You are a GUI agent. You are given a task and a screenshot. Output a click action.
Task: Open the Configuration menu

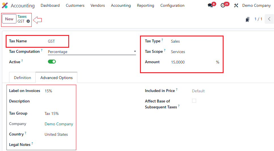coord(172,5)
